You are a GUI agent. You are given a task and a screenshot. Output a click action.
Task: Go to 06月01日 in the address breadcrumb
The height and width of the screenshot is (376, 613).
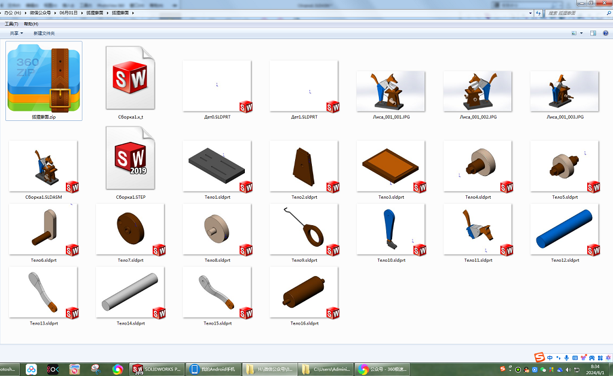(68, 13)
